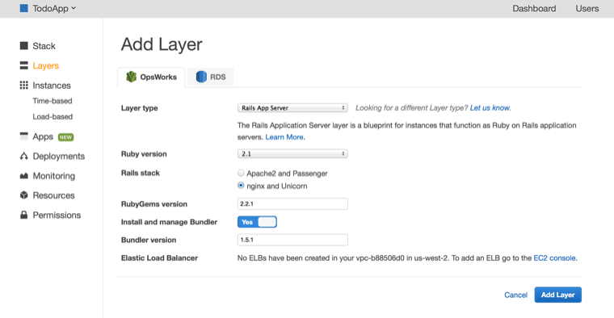The height and width of the screenshot is (318, 614).
Task: Click the Add Layer button
Action: point(557,295)
